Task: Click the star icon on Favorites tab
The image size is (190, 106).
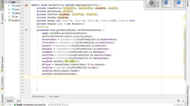Action: (2, 89)
